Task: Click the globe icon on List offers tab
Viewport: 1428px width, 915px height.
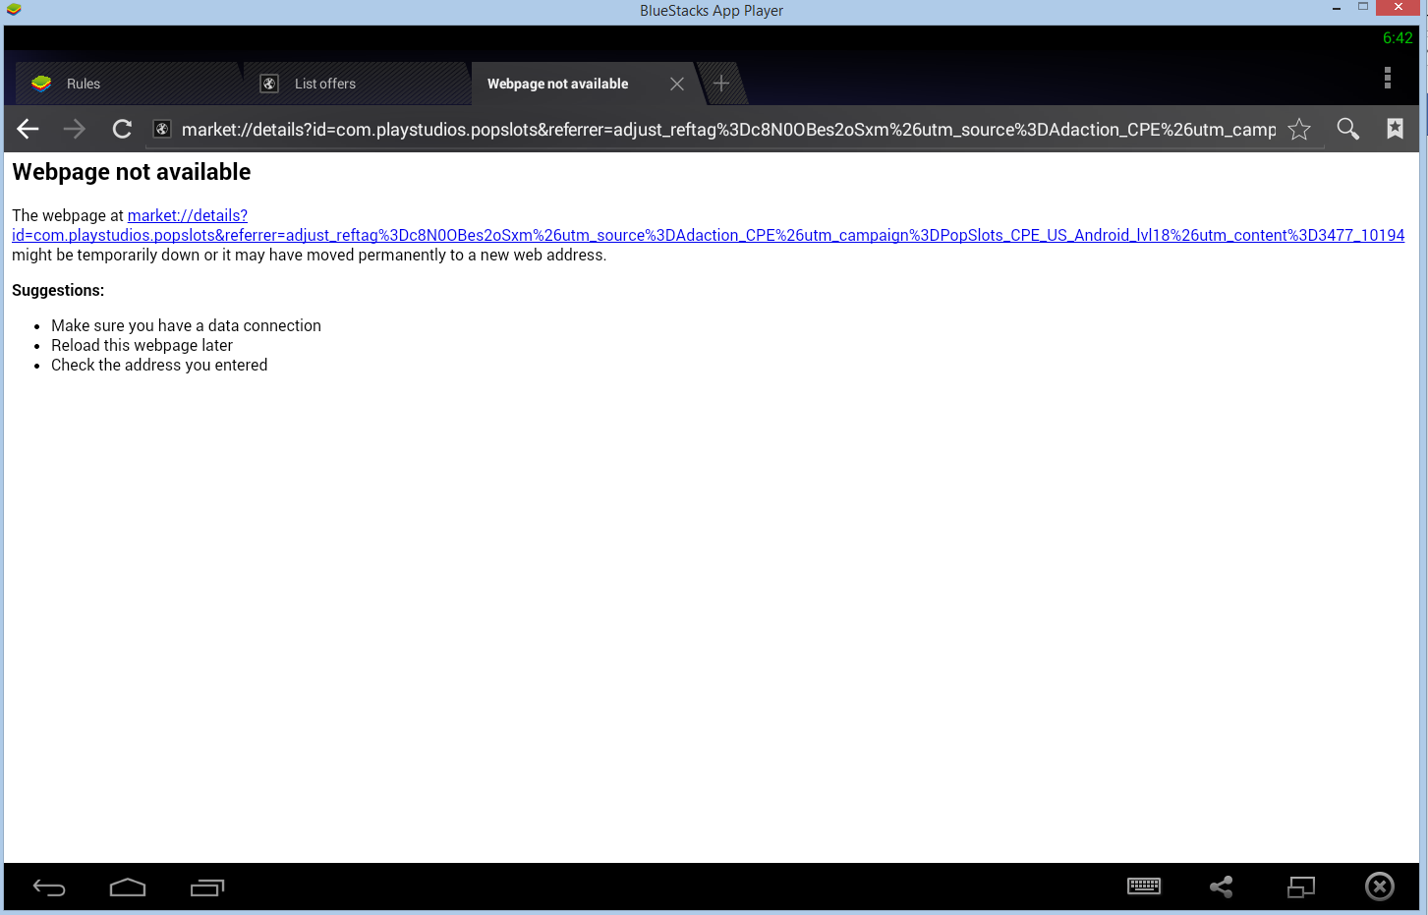Action: [x=269, y=84]
